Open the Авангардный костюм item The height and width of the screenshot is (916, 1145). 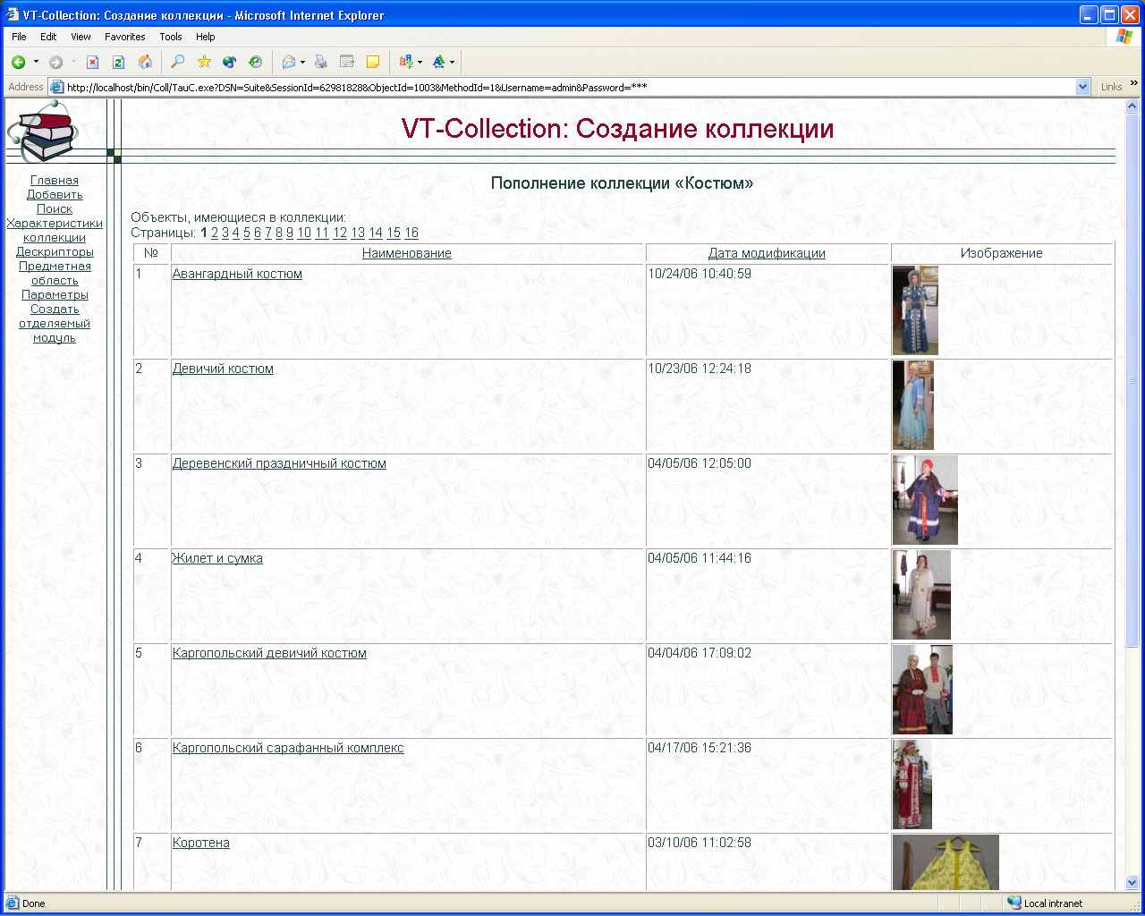click(x=237, y=274)
